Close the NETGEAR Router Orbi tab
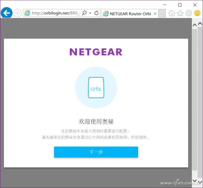203x188 pixels. 155,14
